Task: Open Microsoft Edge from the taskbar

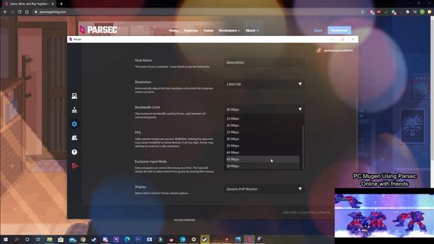Action: [127, 239]
